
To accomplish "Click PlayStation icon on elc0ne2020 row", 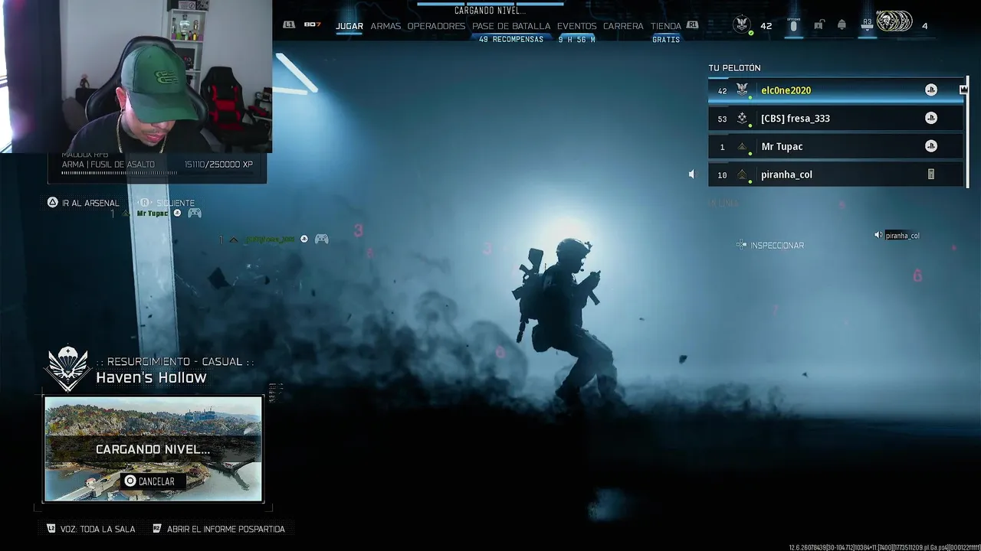I will click(931, 90).
